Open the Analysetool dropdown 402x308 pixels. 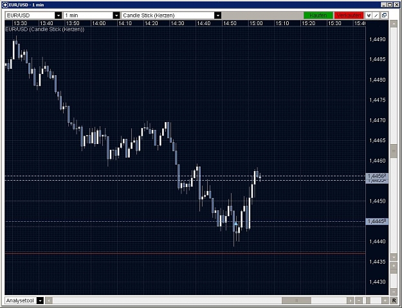point(24,300)
